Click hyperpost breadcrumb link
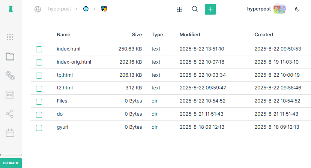Viewport: 311px width, 168px height. [60, 9]
